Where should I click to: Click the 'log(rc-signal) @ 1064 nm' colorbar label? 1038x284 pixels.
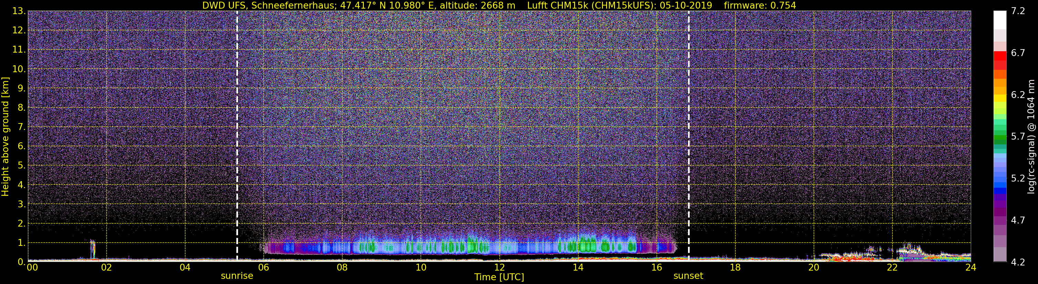point(1030,136)
